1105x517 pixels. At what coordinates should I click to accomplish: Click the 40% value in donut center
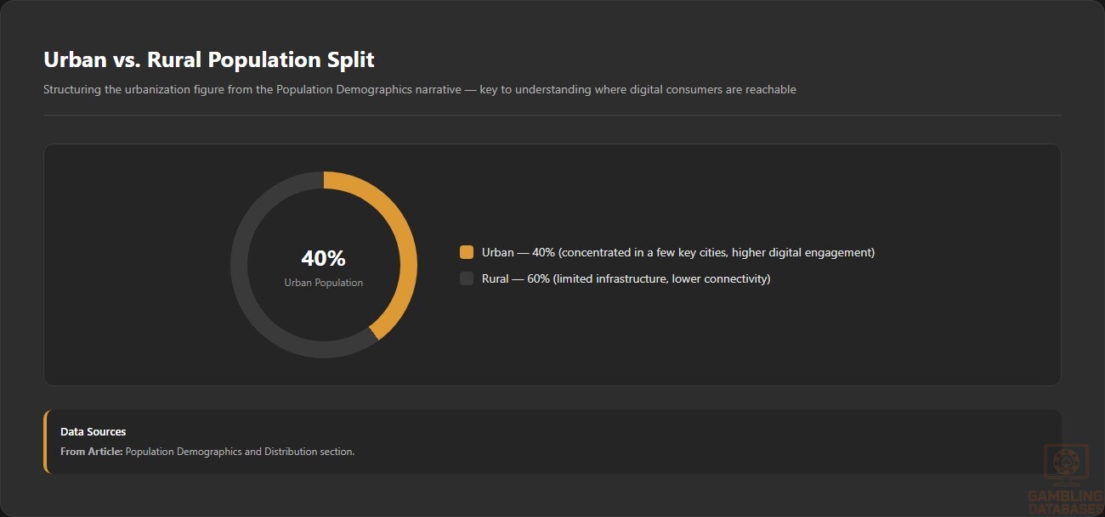pos(324,259)
